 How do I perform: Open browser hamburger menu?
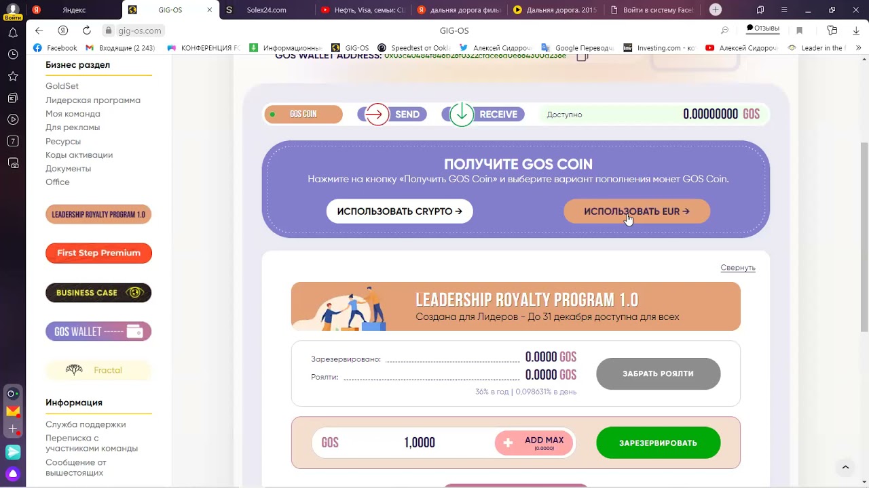(784, 10)
